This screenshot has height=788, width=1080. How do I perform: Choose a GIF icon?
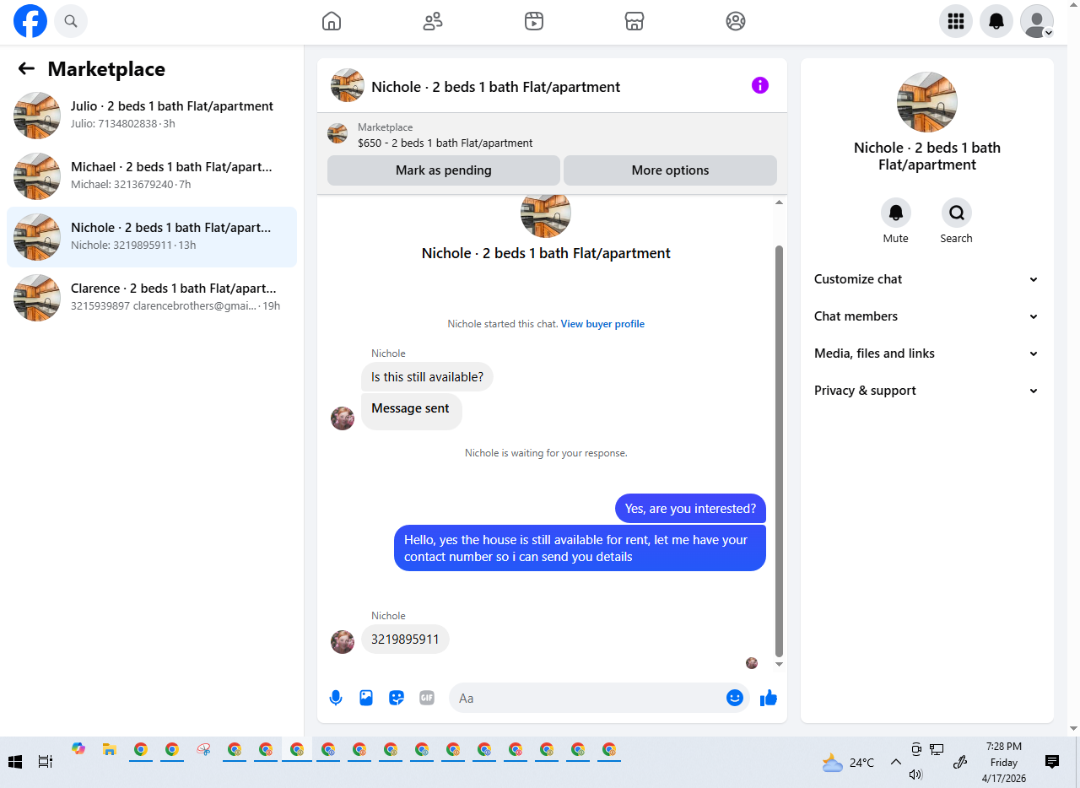pos(427,698)
